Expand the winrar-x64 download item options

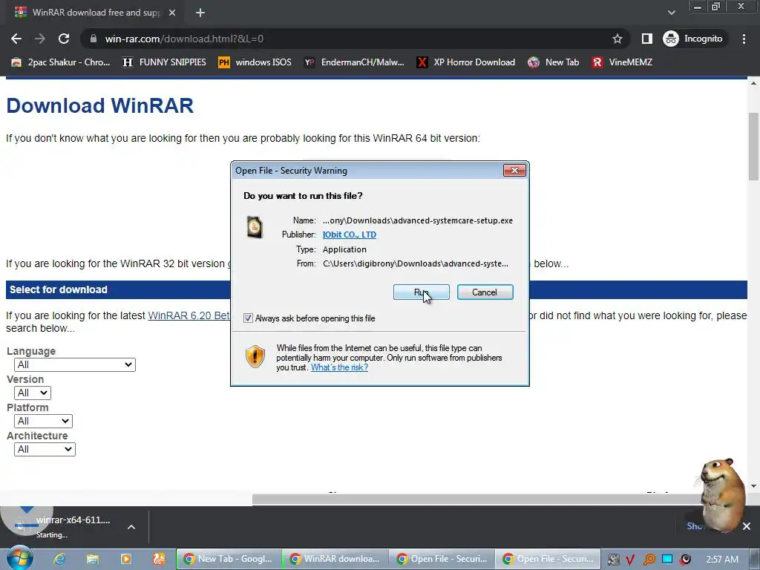coord(131,527)
